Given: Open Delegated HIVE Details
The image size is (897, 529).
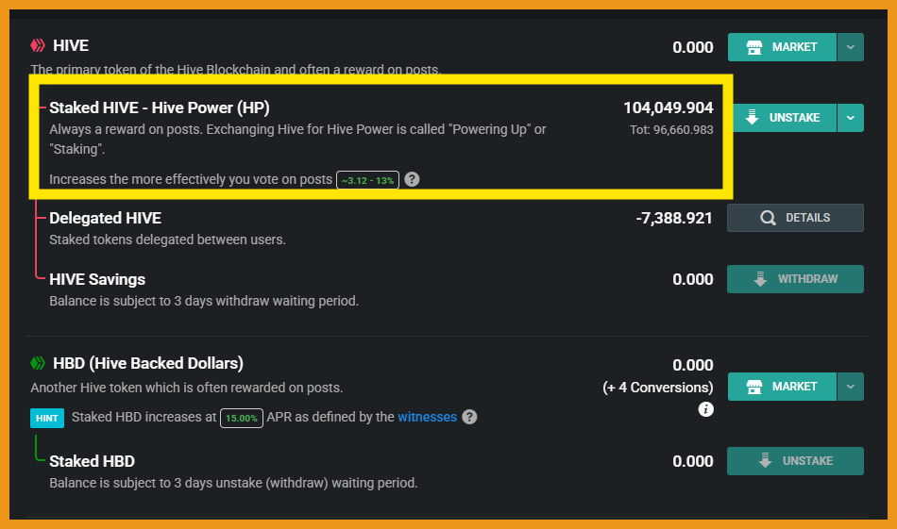Looking at the screenshot, I should click(x=795, y=218).
